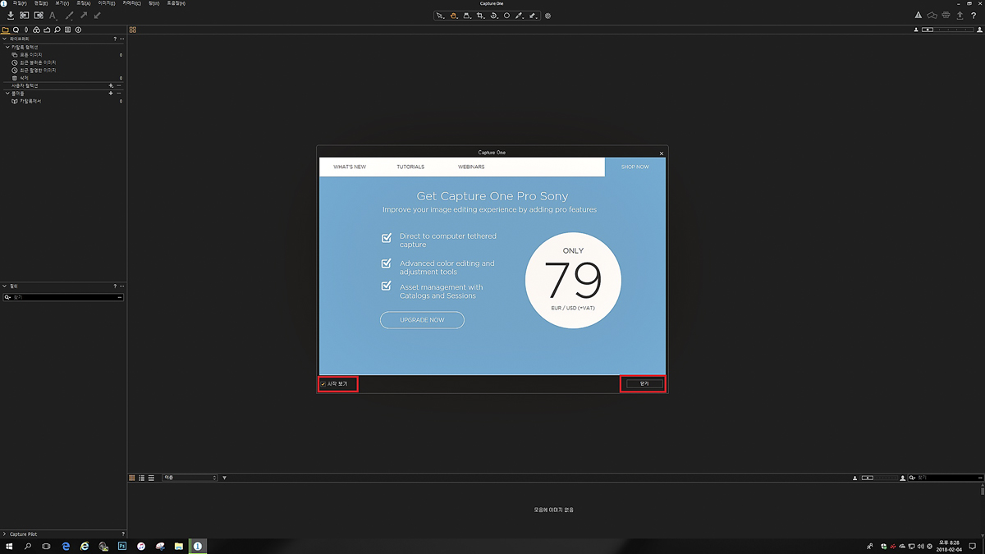Select the circle spot removal tool

pos(506,16)
